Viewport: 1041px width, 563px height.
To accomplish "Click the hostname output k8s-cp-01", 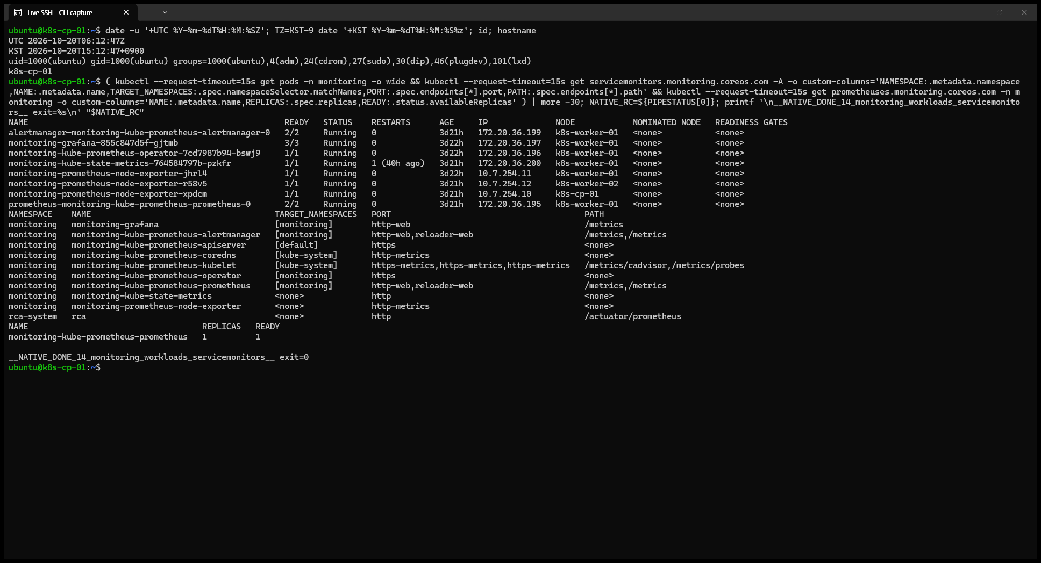I will (30, 71).
